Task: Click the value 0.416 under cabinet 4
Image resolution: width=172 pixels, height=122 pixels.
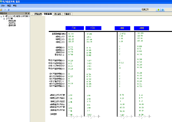Action: tap(140, 46)
